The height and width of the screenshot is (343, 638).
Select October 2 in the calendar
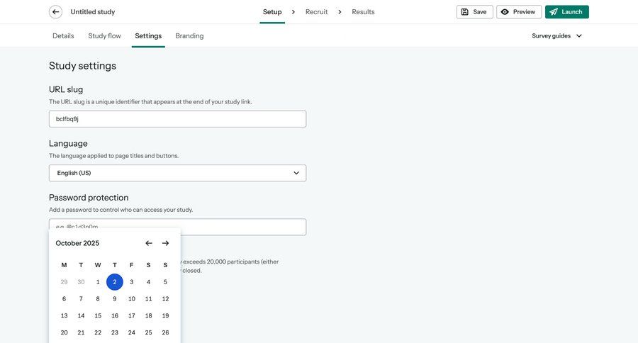(115, 282)
